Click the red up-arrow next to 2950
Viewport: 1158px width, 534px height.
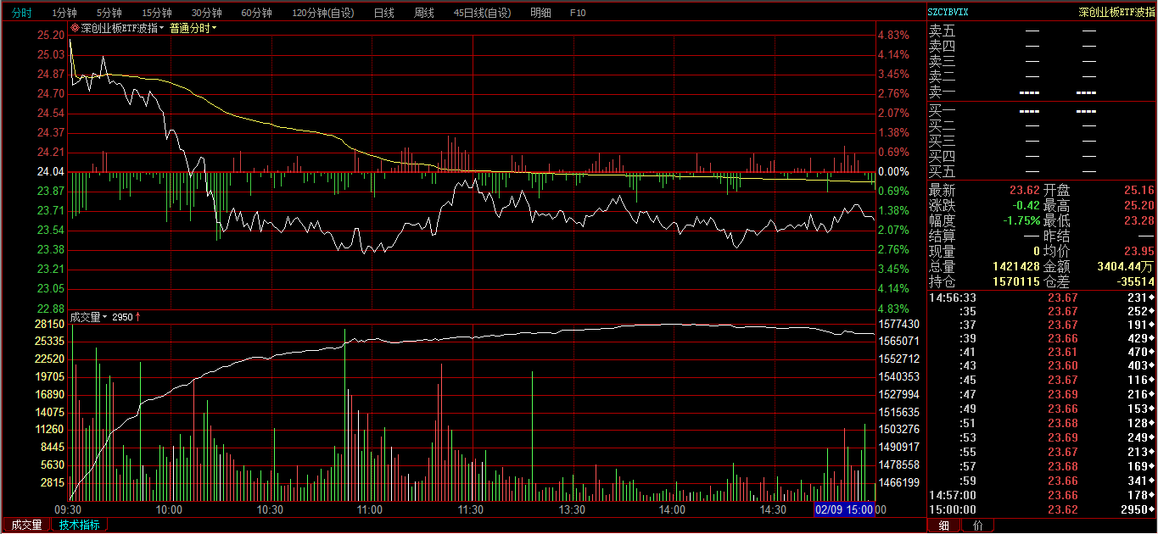tap(138, 317)
